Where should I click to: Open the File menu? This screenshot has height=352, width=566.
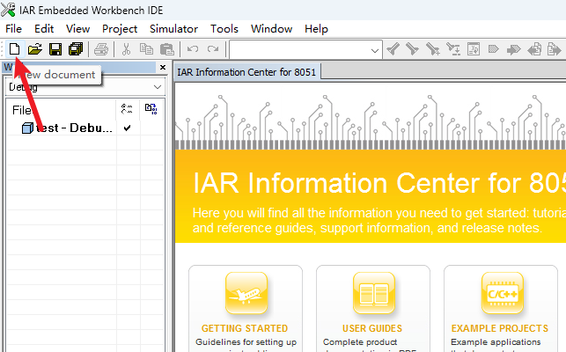tap(14, 29)
